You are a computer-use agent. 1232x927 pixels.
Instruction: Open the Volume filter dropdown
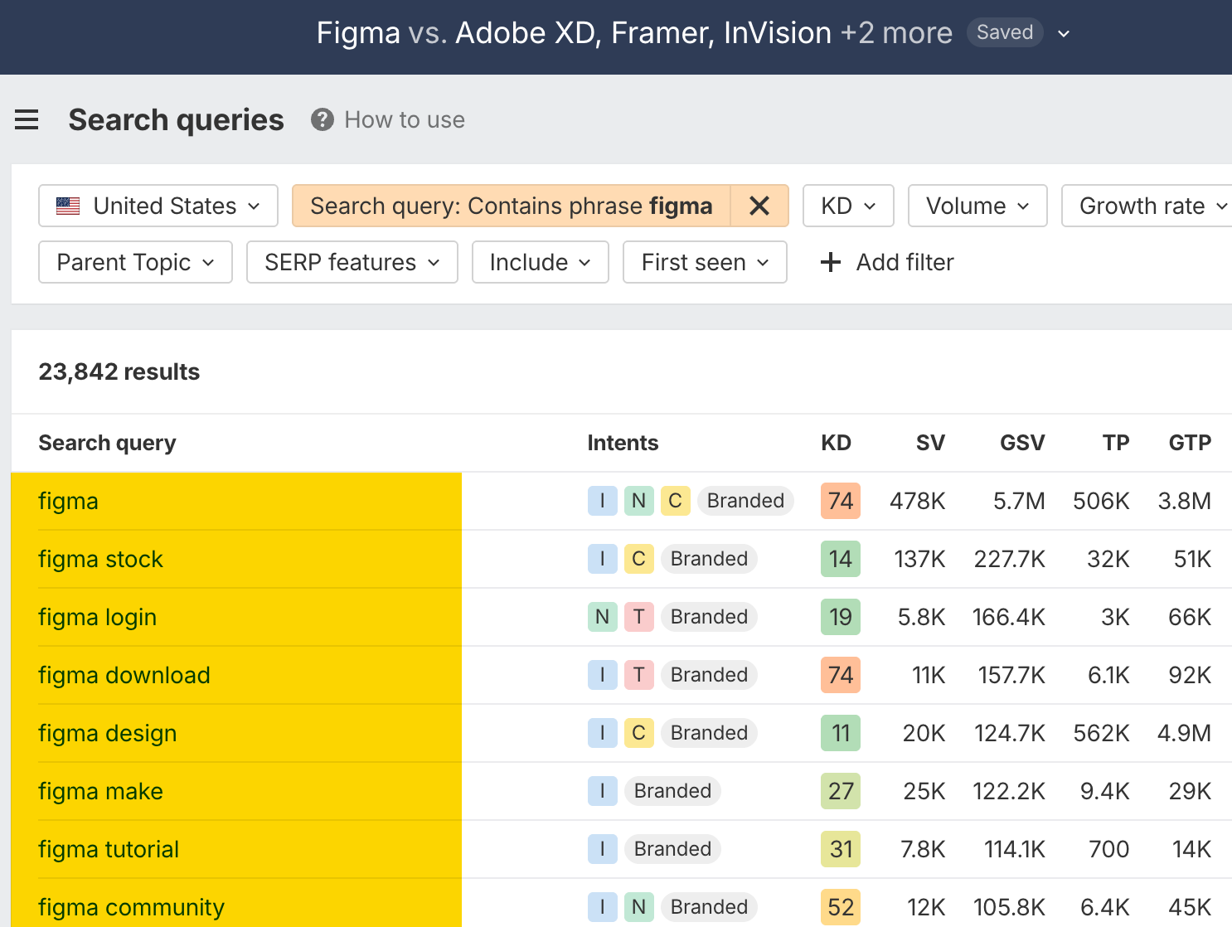pos(977,206)
